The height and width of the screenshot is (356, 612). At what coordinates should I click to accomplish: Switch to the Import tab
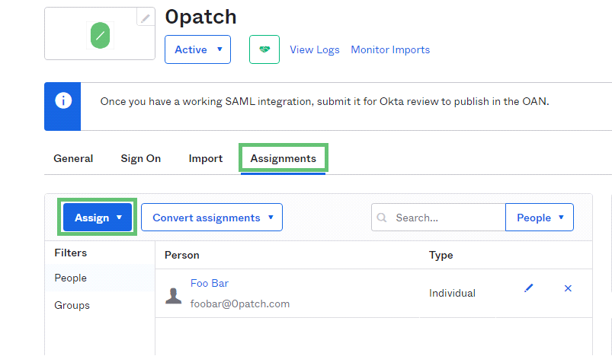pos(205,158)
